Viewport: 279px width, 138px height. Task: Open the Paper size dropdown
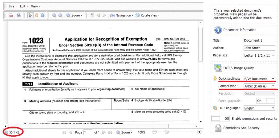coord(259,56)
